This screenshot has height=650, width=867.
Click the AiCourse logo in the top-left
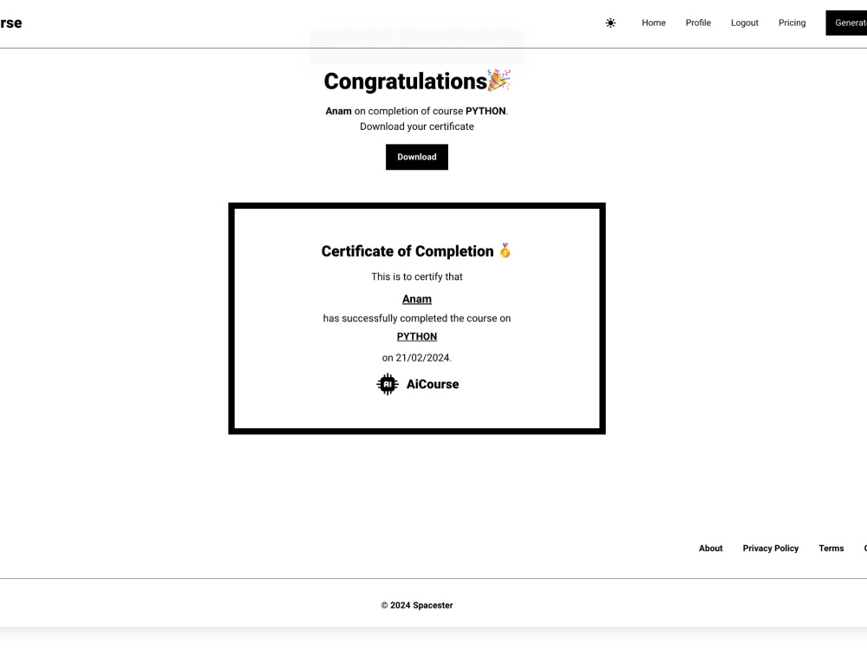click(10, 23)
